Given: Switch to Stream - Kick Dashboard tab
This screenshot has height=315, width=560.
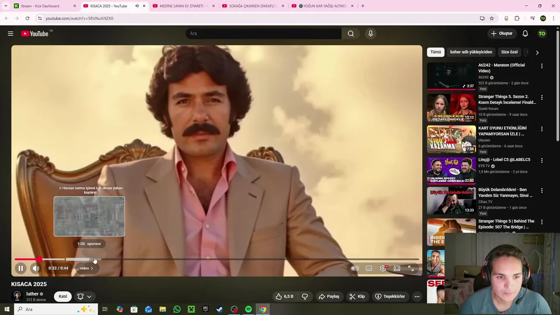Looking at the screenshot, I should tap(44, 6).
